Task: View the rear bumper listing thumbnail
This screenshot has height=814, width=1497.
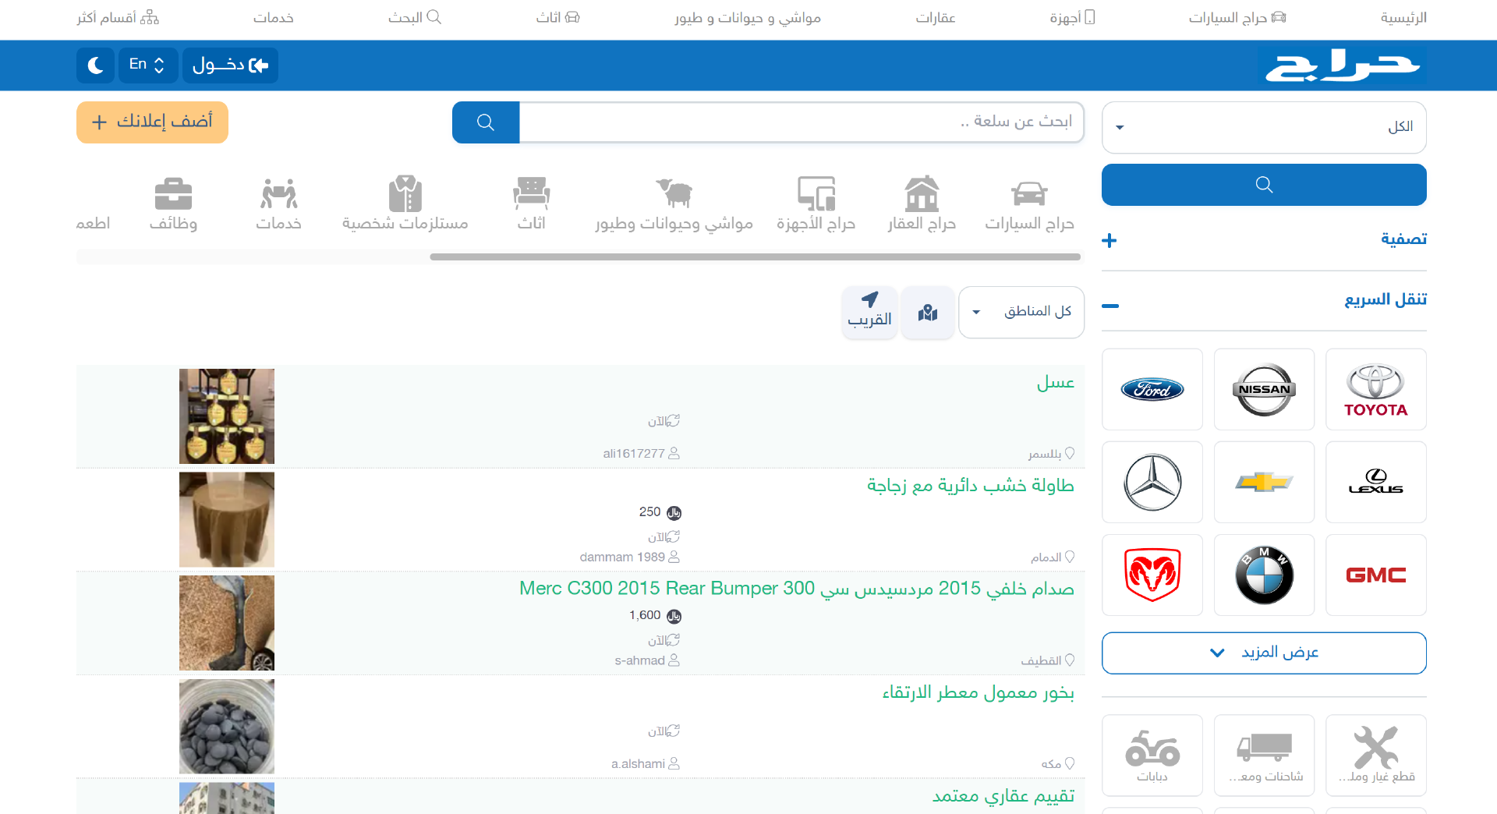Action: click(x=227, y=623)
